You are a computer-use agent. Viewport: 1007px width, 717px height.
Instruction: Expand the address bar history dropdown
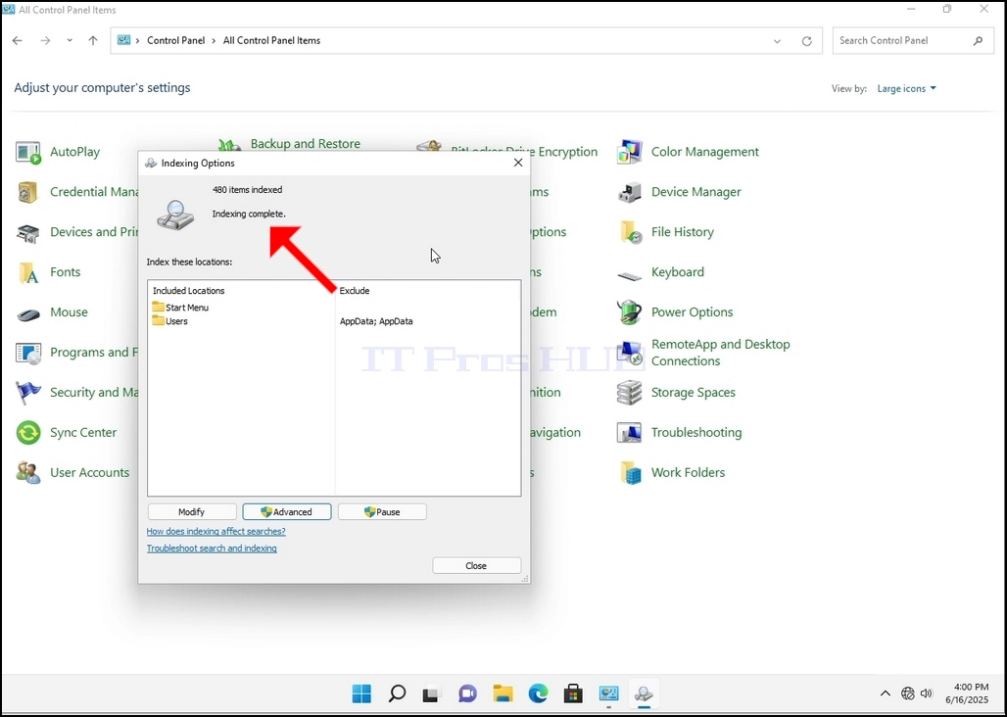(x=777, y=41)
